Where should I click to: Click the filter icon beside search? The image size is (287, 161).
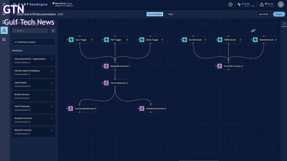[x=53, y=31]
